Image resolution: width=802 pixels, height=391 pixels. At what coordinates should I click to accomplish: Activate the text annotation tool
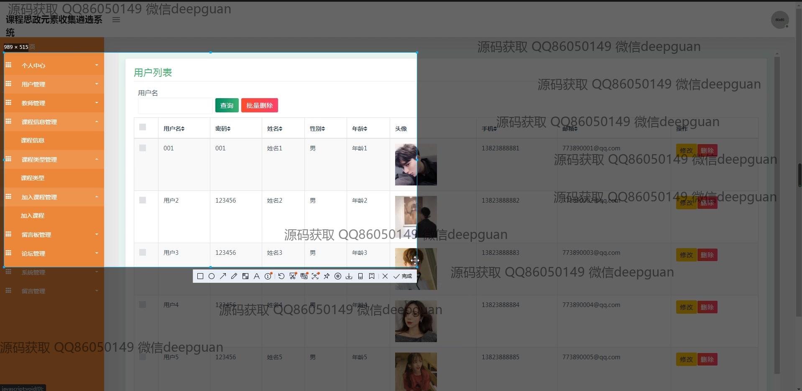(257, 276)
